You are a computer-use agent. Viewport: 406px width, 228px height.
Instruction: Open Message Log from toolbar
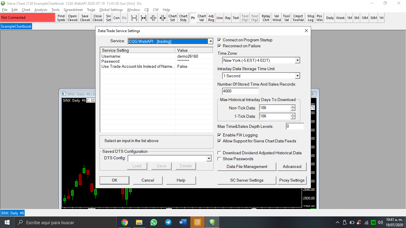pos(311,18)
